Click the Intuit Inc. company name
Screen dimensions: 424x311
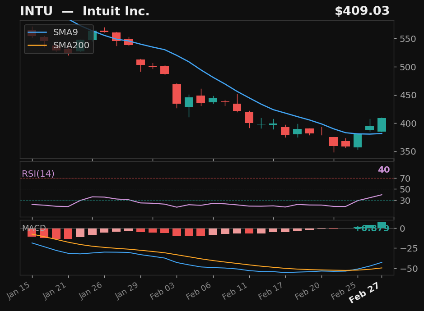tap(116, 11)
